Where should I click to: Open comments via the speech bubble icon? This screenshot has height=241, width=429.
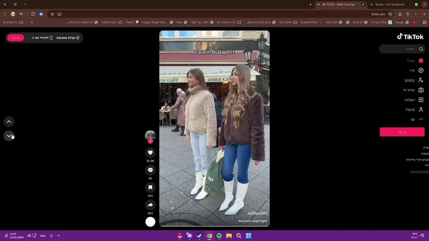pos(150,170)
